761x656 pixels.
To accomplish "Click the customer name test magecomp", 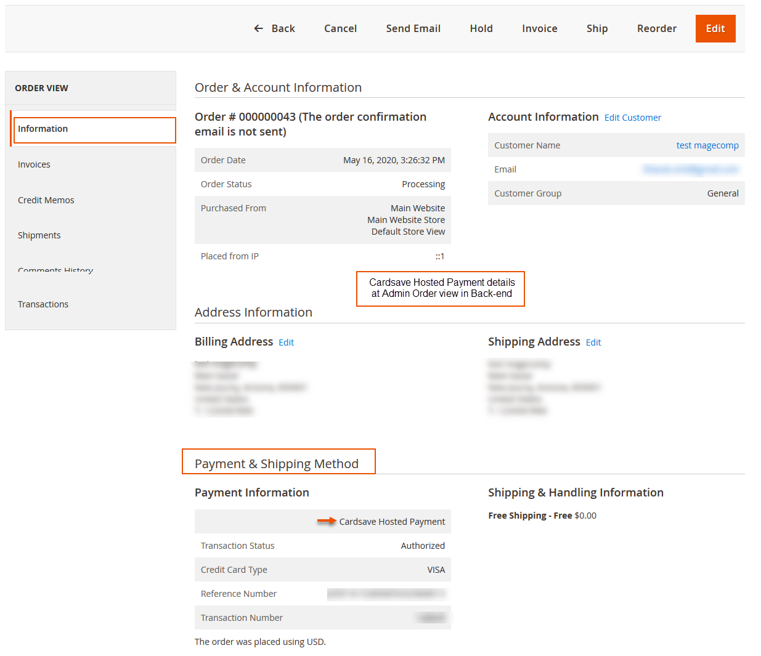I will (707, 145).
